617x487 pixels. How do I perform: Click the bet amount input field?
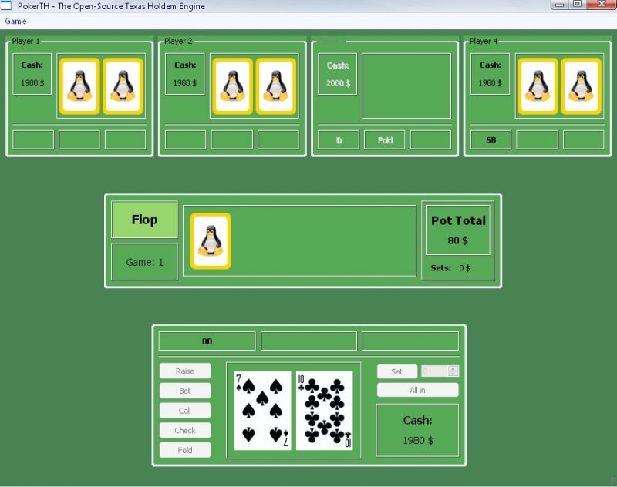click(434, 371)
